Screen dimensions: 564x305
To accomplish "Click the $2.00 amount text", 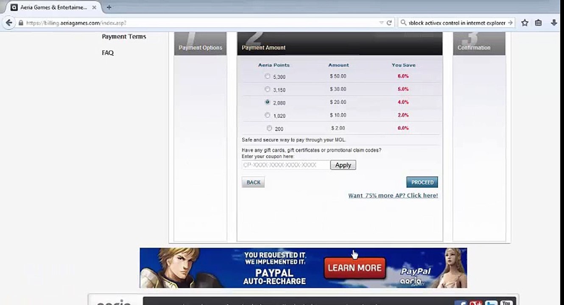I will pyautogui.click(x=338, y=128).
